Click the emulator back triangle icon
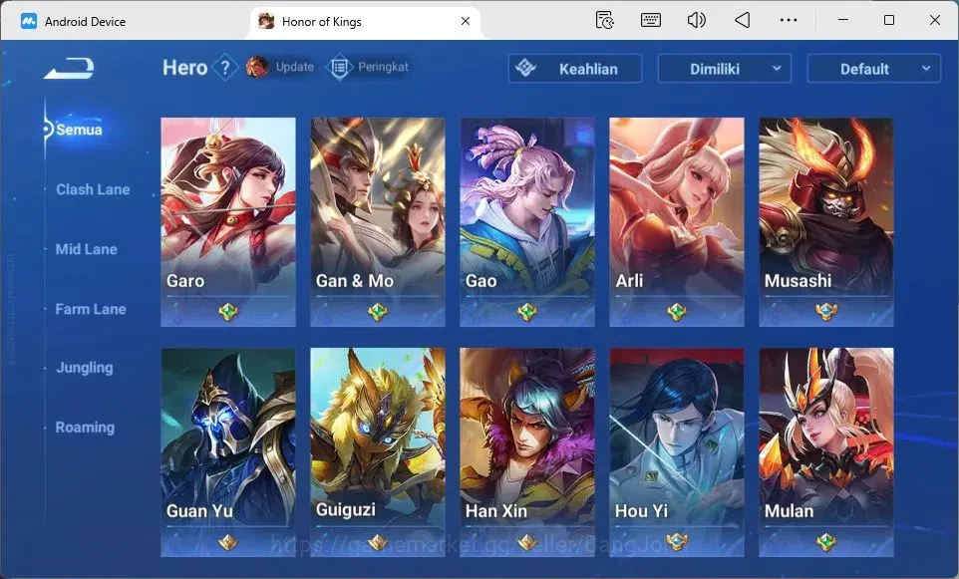959x579 pixels. 742,20
